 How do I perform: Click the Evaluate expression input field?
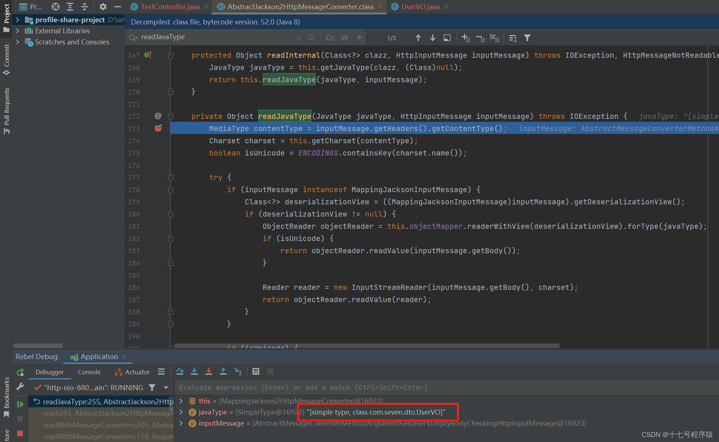(446, 388)
